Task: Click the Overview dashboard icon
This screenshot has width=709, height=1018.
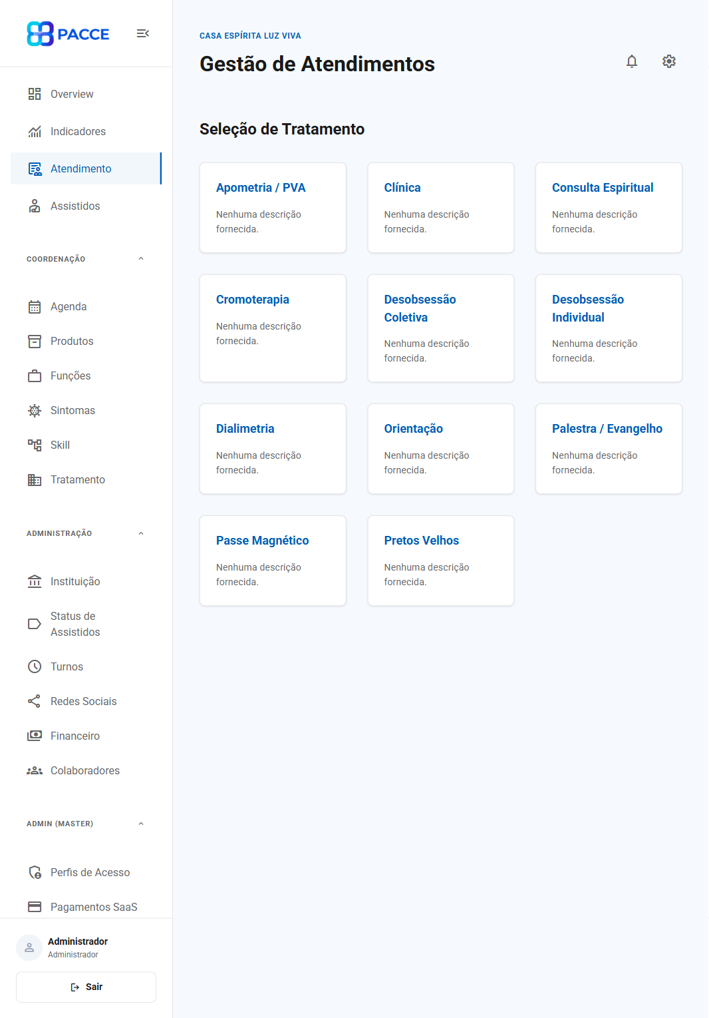Action: click(x=35, y=94)
